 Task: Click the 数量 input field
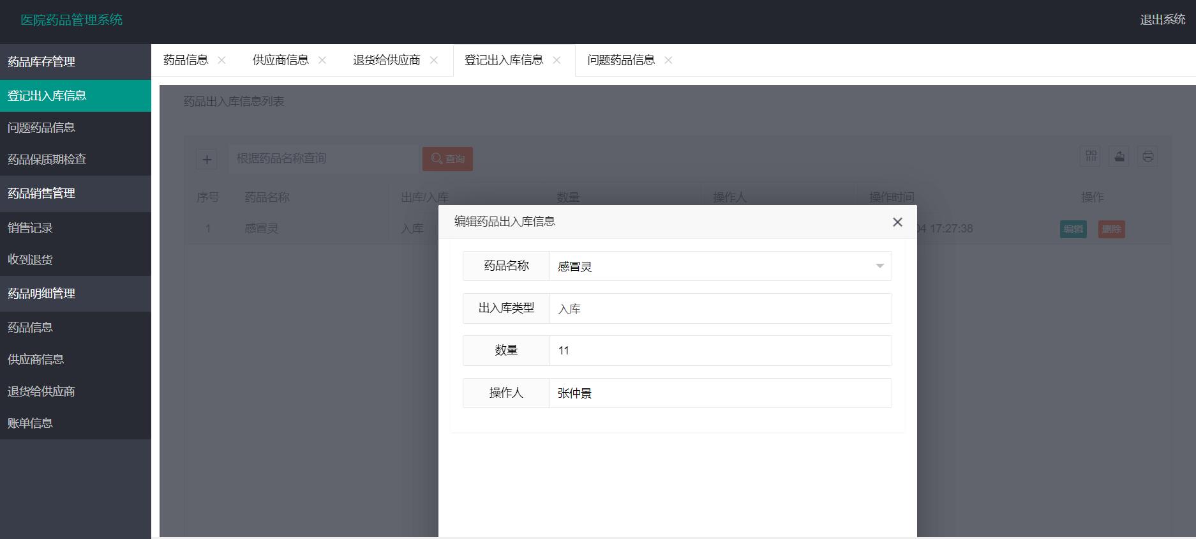[x=721, y=351]
